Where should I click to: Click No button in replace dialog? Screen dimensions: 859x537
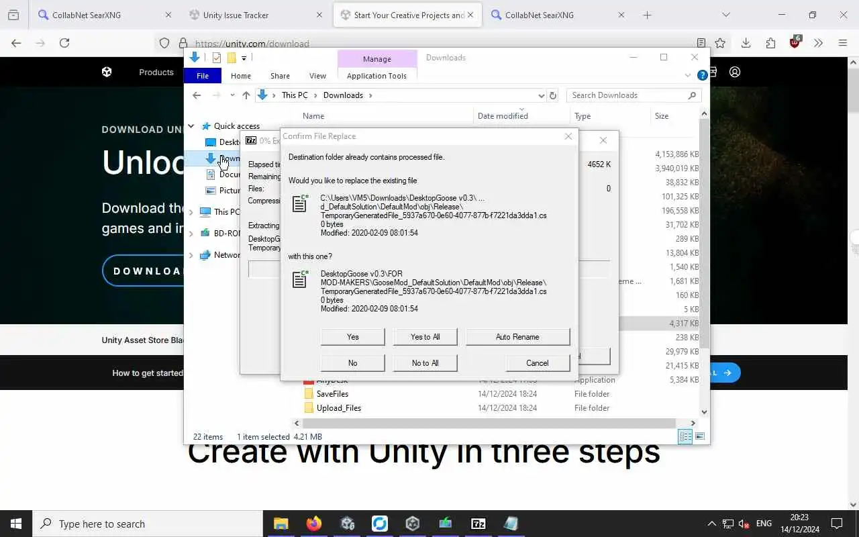(x=353, y=363)
